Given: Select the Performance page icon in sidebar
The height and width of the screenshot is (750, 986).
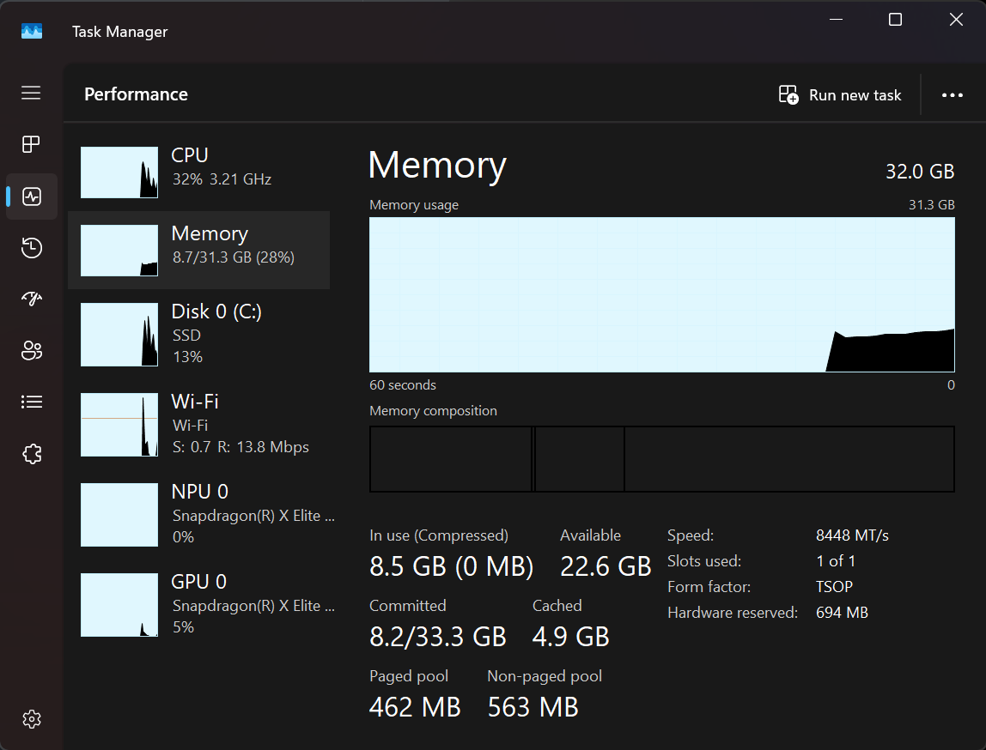Looking at the screenshot, I should [x=32, y=197].
